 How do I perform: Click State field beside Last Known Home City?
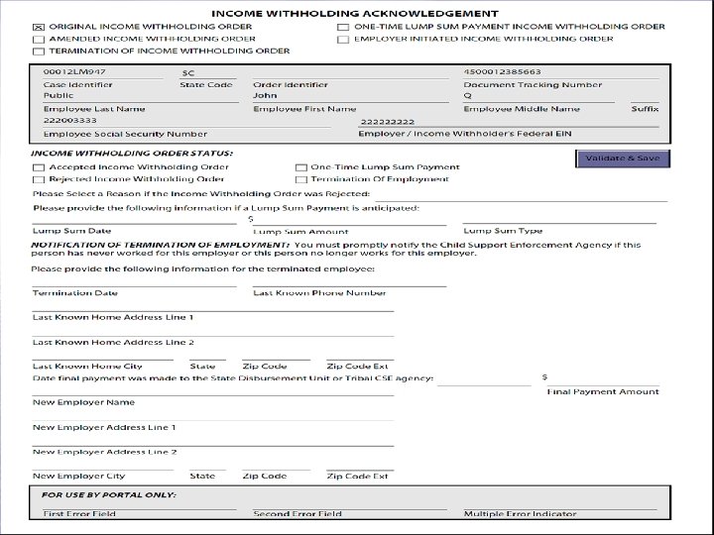207,355
